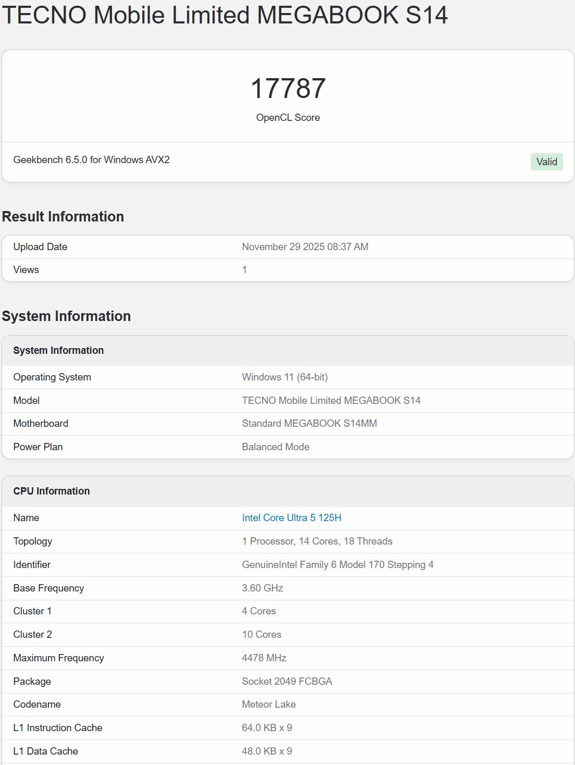Click the Meteor Lake codename value

click(268, 704)
